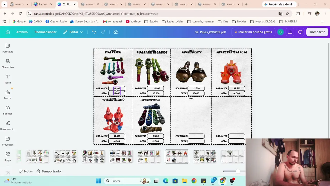Click Compartir button

[317, 32]
